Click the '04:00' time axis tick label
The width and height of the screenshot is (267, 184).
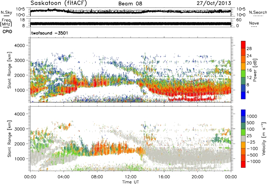click(64, 177)
